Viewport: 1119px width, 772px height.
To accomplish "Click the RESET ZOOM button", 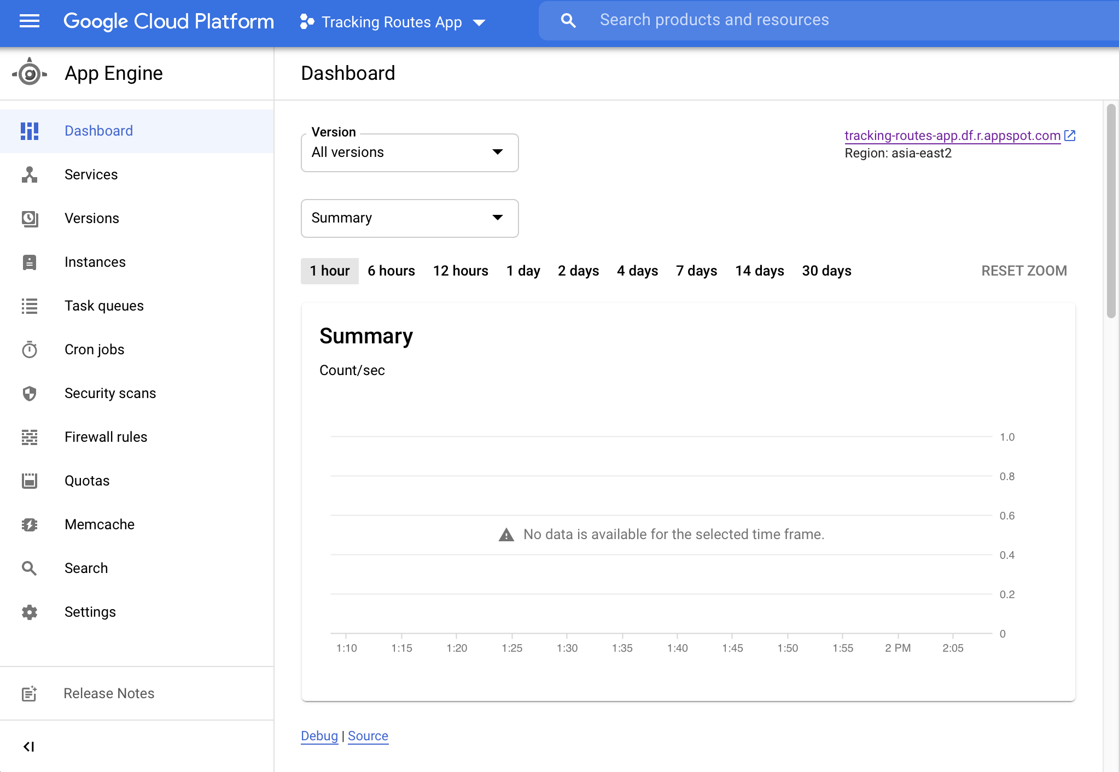I will [x=1024, y=271].
